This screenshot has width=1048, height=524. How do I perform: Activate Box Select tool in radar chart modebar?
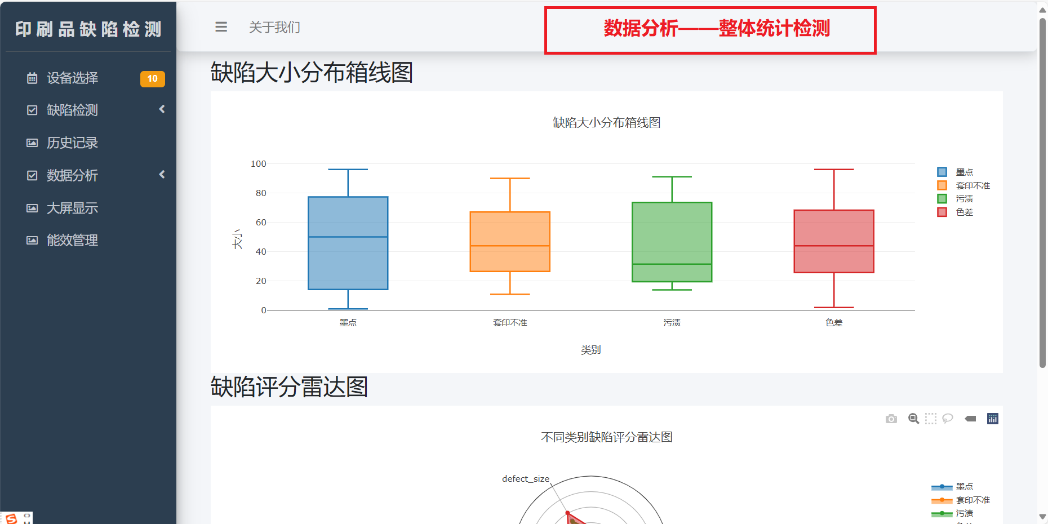tap(931, 419)
